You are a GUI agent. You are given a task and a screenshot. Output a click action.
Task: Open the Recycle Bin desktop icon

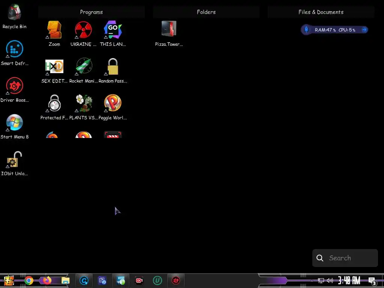click(15, 12)
